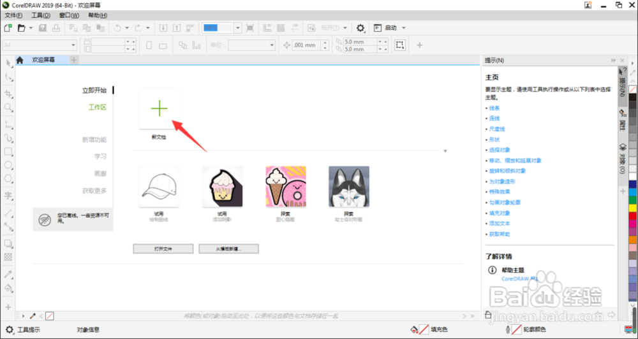The width and height of the screenshot is (638, 339).
Task: Pick the yellow swatch in color palette
Action: (x=633, y=208)
